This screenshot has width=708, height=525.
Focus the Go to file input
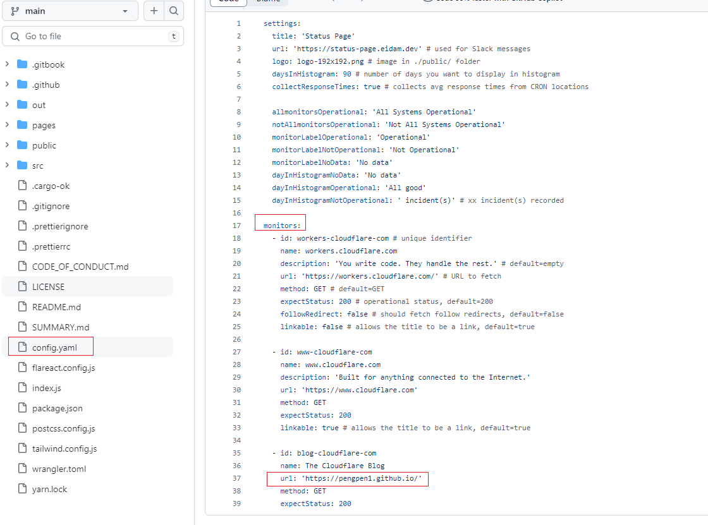click(x=92, y=36)
